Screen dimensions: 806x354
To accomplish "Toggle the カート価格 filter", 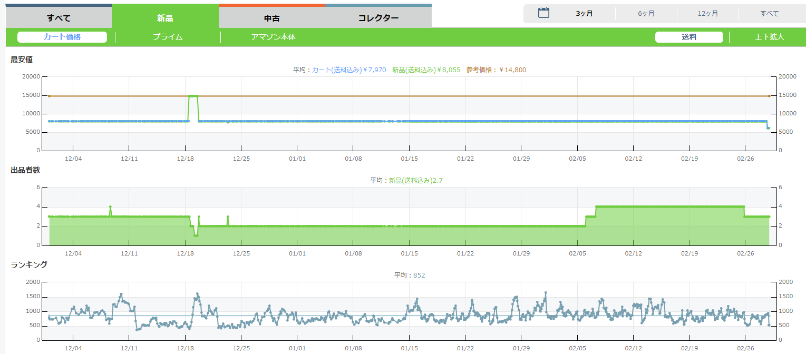I will 62,37.
